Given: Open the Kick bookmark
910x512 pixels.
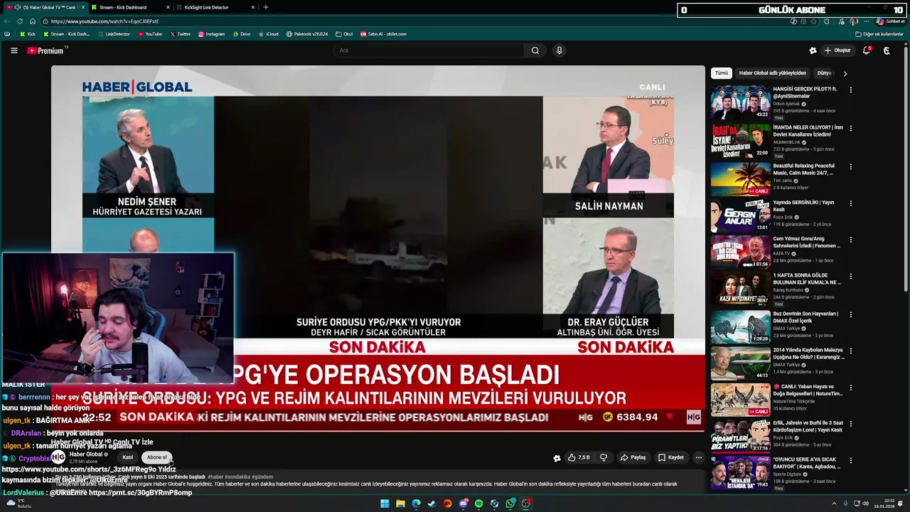Looking at the screenshot, I should tap(28, 34).
